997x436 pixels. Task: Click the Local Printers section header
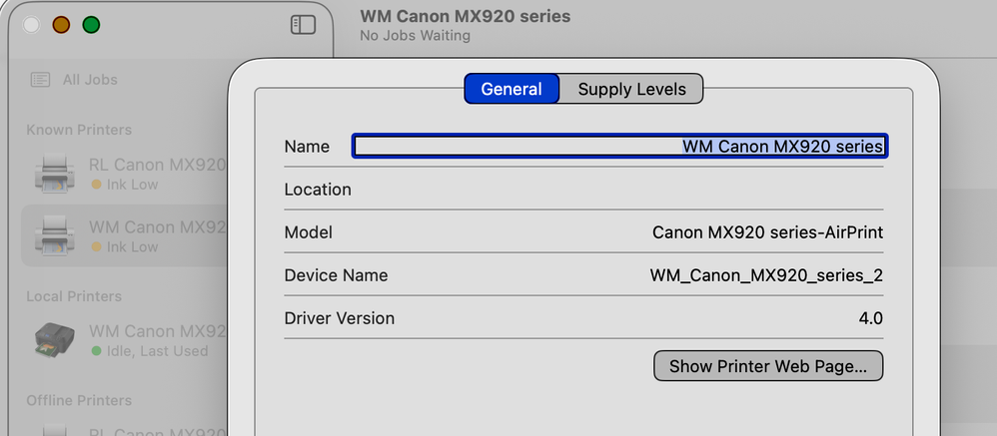point(74,296)
